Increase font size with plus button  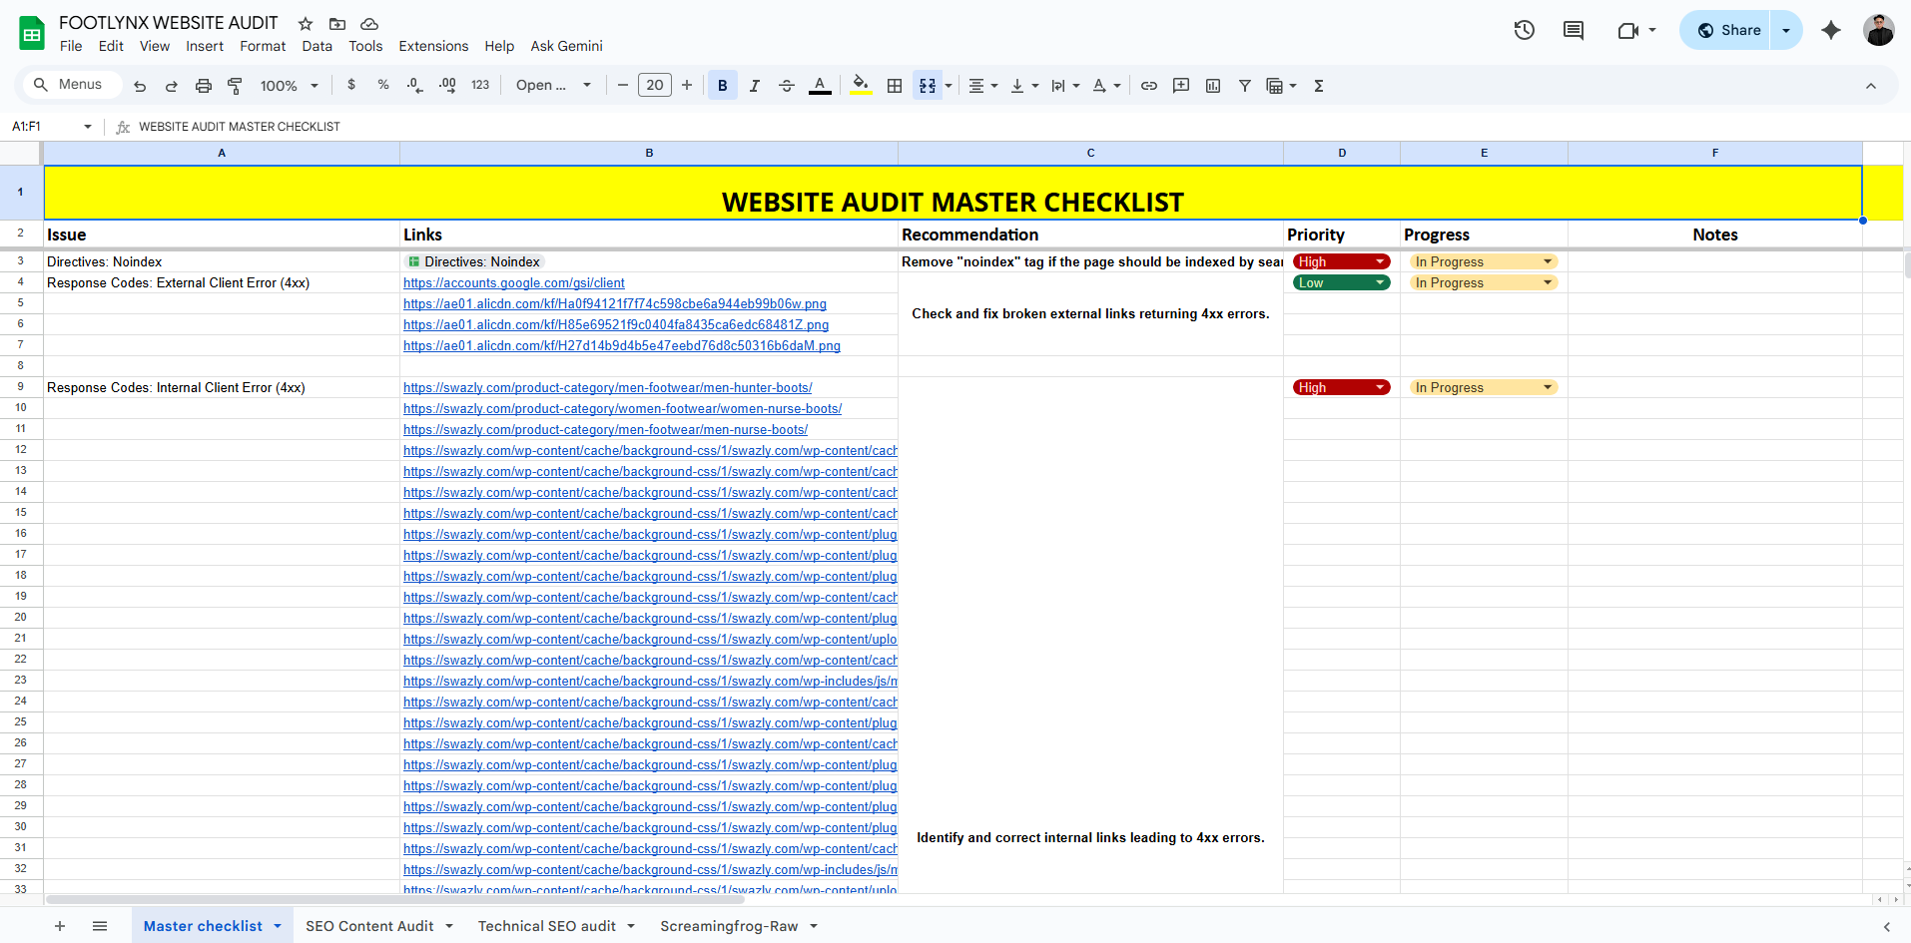click(687, 86)
